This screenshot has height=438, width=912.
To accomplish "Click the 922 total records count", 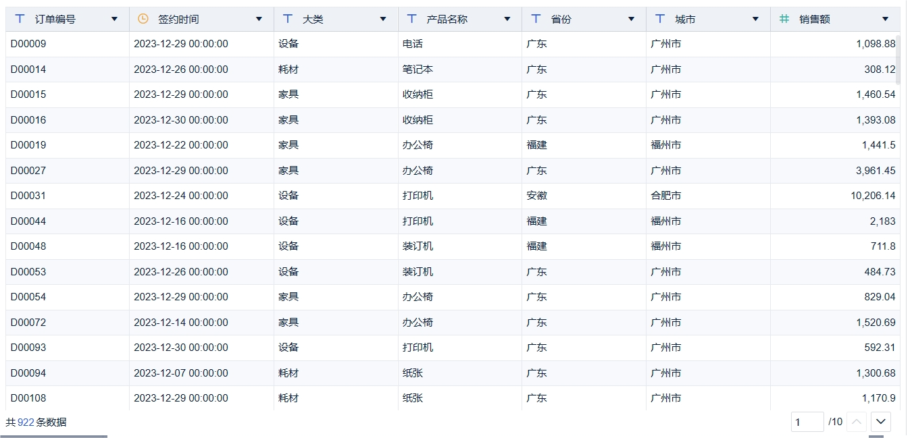I will (x=26, y=422).
